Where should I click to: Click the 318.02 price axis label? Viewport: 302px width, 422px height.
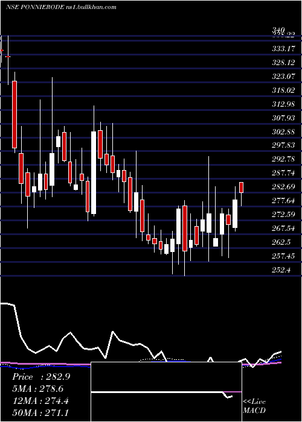pos(283,90)
